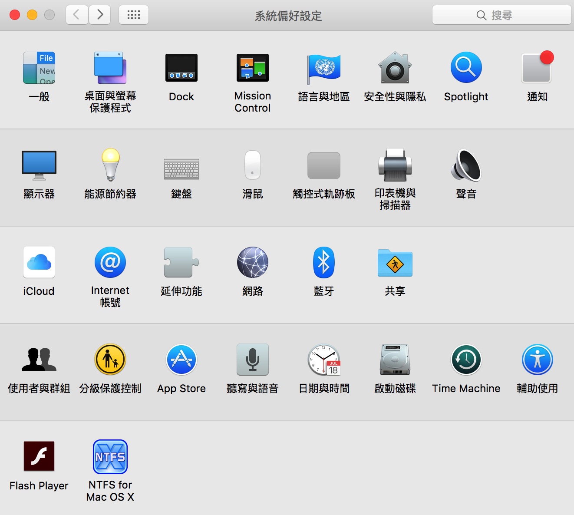This screenshot has height=515, width=574.
Task: Open 使用者與群組 users icon
Action: [x=39, y=360]
